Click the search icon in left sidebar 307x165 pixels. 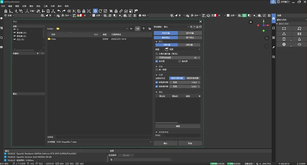tap(2, 37)
